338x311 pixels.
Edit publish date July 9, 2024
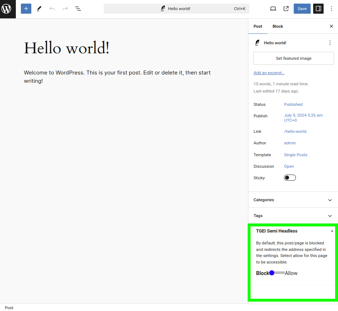coord(303,118)
